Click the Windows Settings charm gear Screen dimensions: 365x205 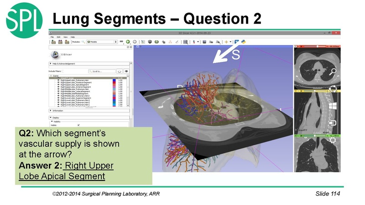pyautogui.click(x=333, y=140)
